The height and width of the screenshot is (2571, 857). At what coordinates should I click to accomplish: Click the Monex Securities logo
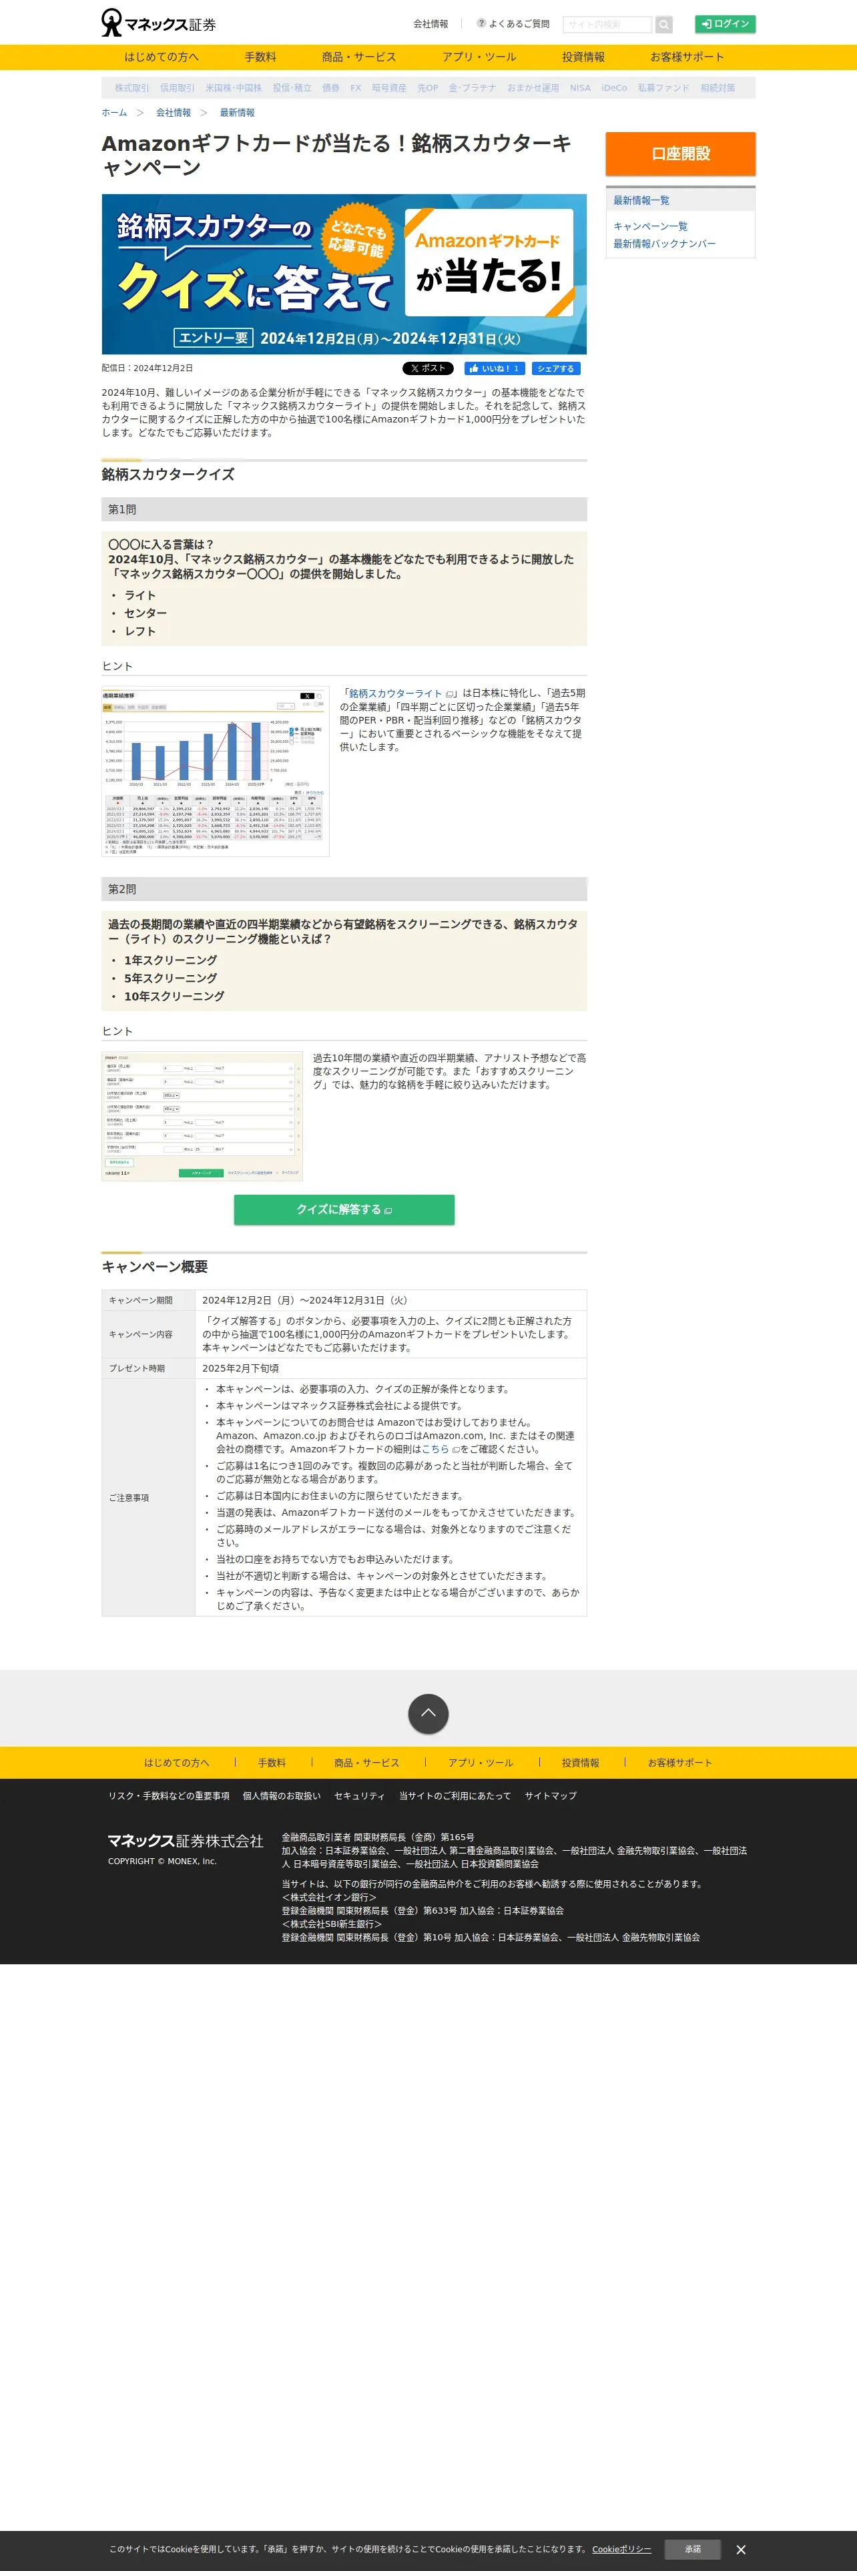tap(159, 23)
